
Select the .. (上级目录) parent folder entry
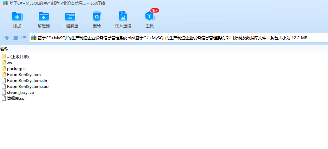pyautogui.click(x=18, y=56)
